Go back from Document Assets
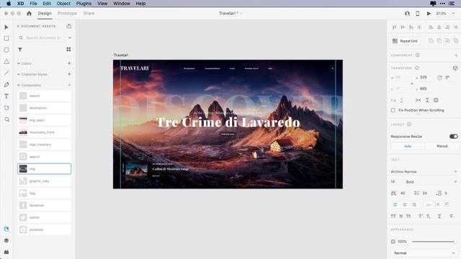The height and width of the screenshot is (259, 461). [18, 26]
